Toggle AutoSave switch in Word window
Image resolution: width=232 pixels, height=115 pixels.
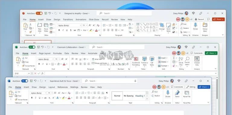click(x=24, y=81)
